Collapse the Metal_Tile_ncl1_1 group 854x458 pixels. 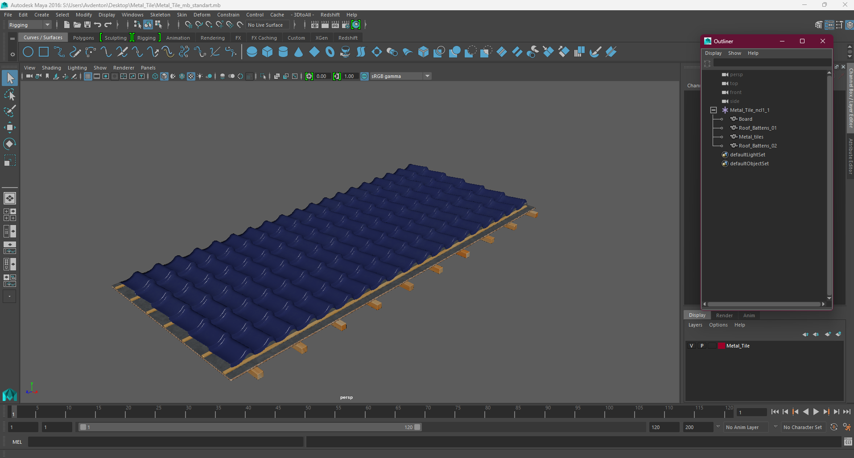click(714, 110)
